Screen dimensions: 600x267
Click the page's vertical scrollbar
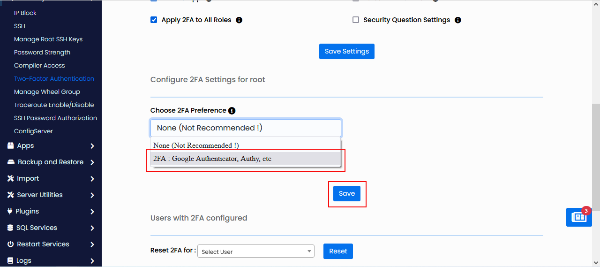point(595,141)
